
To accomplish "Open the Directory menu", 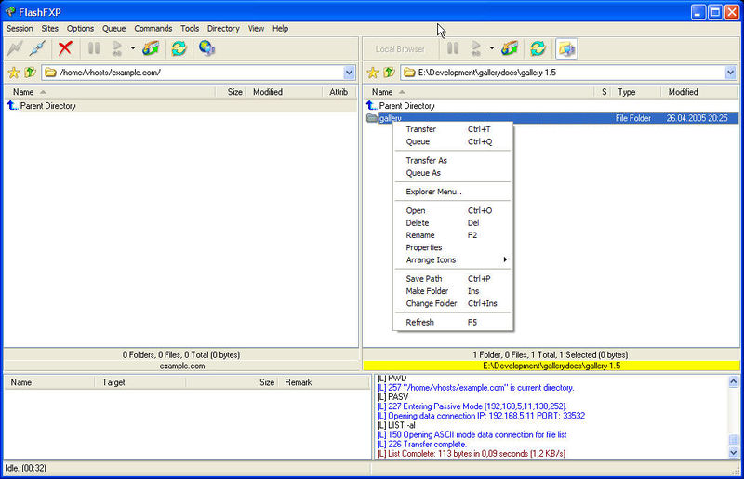I will [223, 29].
